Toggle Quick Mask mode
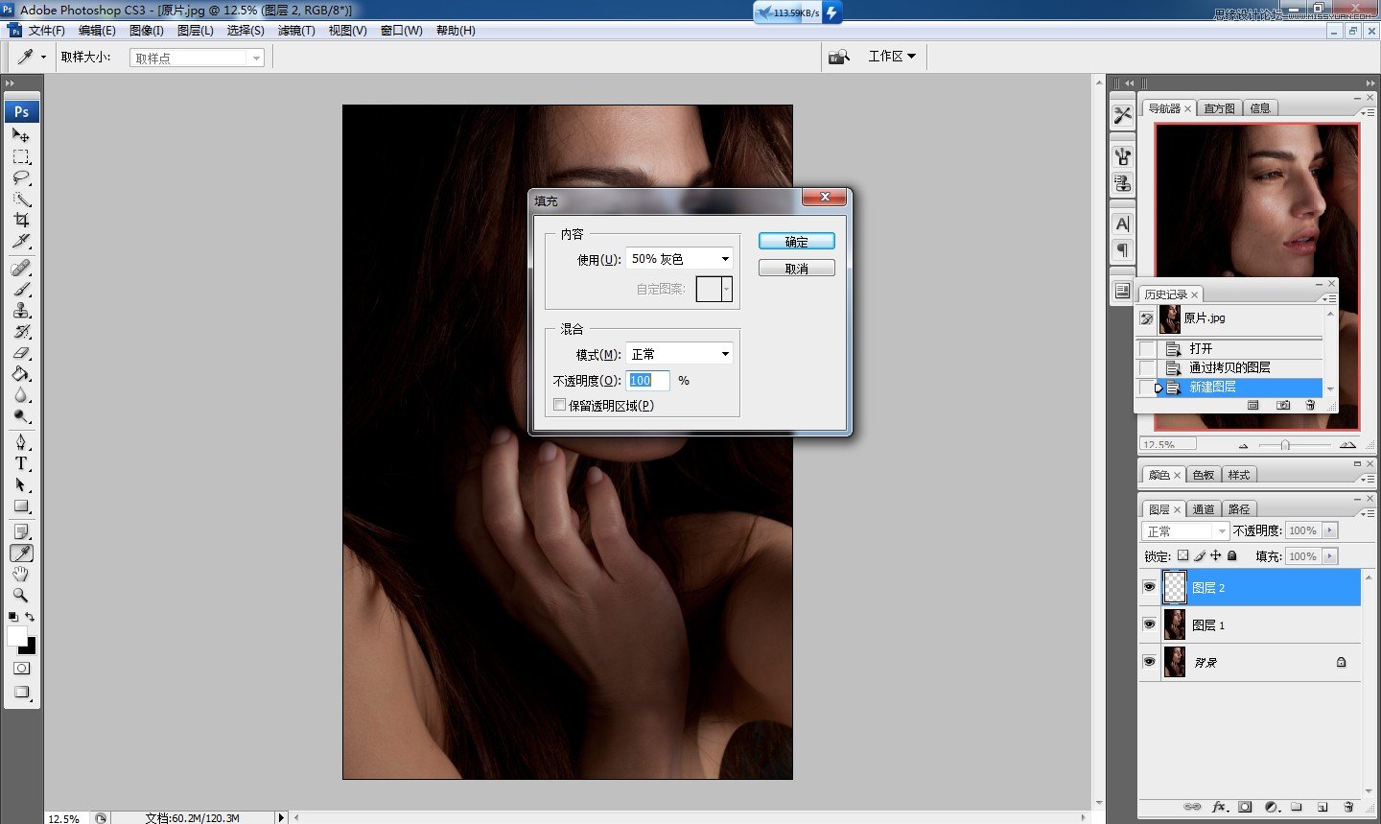This screenshot has height=824, width=1381. 21,668
